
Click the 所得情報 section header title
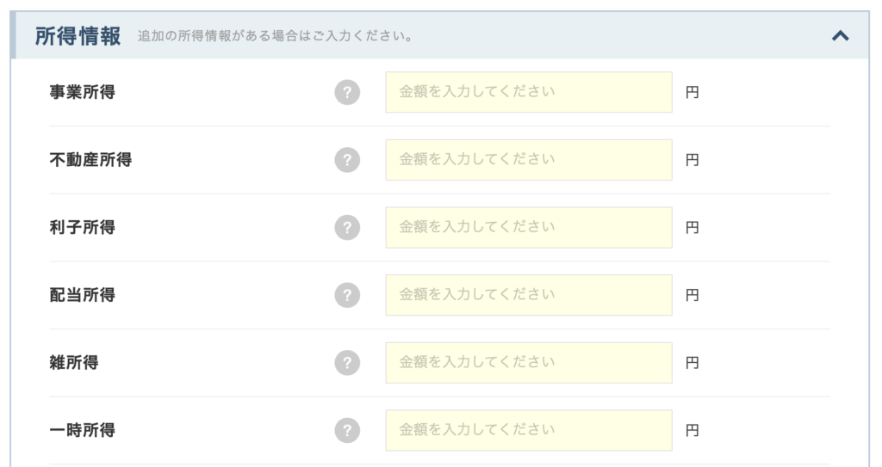pyautogui.click(x=78, y=36)
